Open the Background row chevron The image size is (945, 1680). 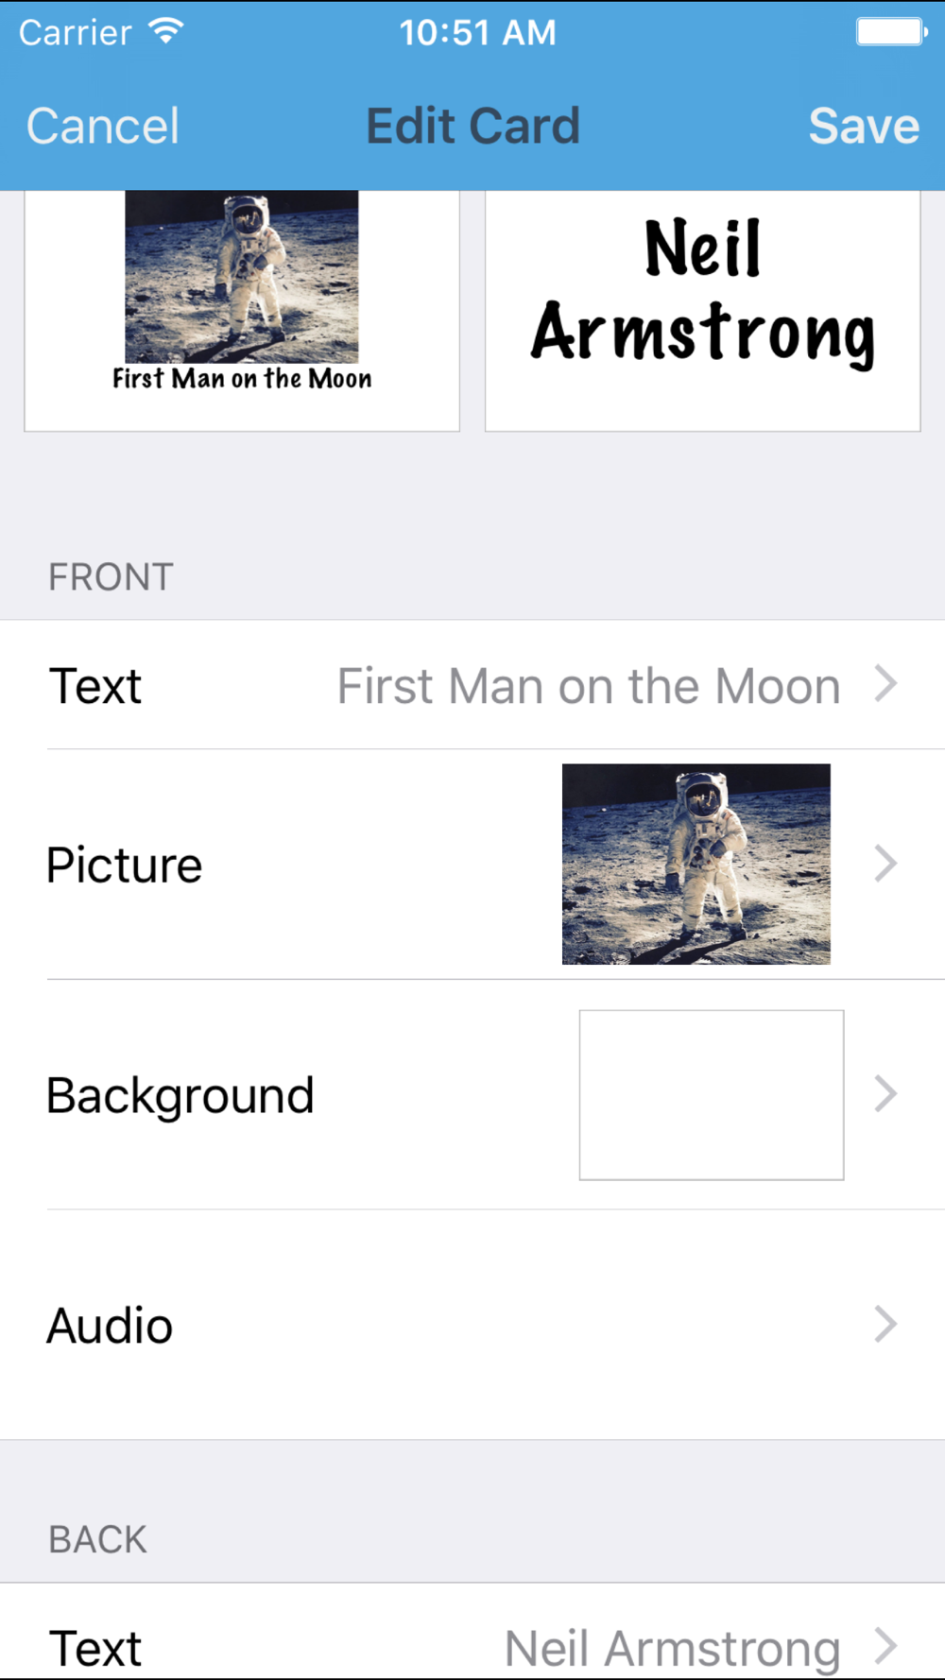[885, 1094]
